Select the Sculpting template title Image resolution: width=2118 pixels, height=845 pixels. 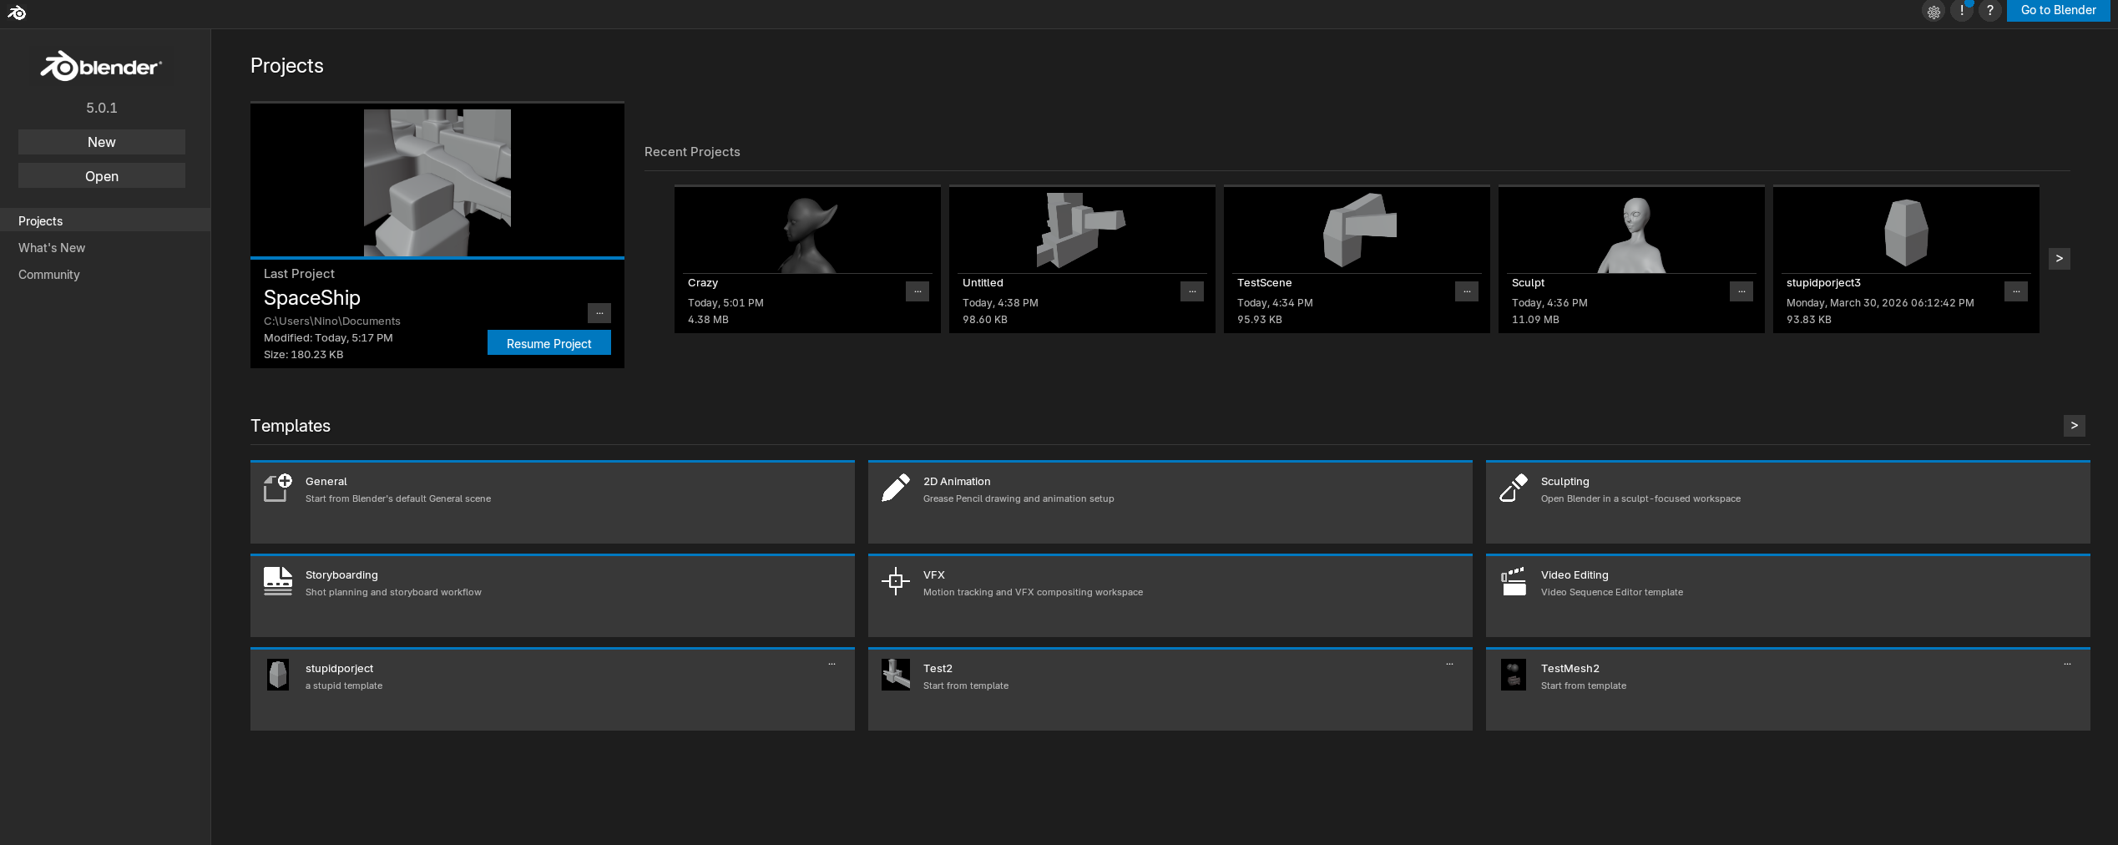tap(1565, 482)
